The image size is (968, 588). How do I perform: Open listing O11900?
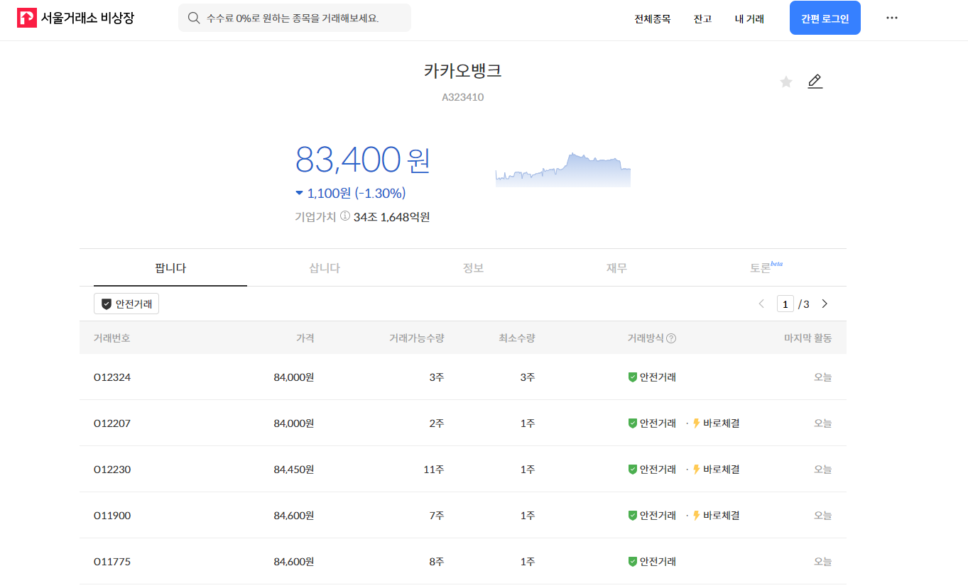pyautogui.click(x=463, y=515)
